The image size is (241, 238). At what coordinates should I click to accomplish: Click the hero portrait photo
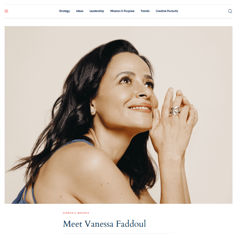click(x=118, y=115)
